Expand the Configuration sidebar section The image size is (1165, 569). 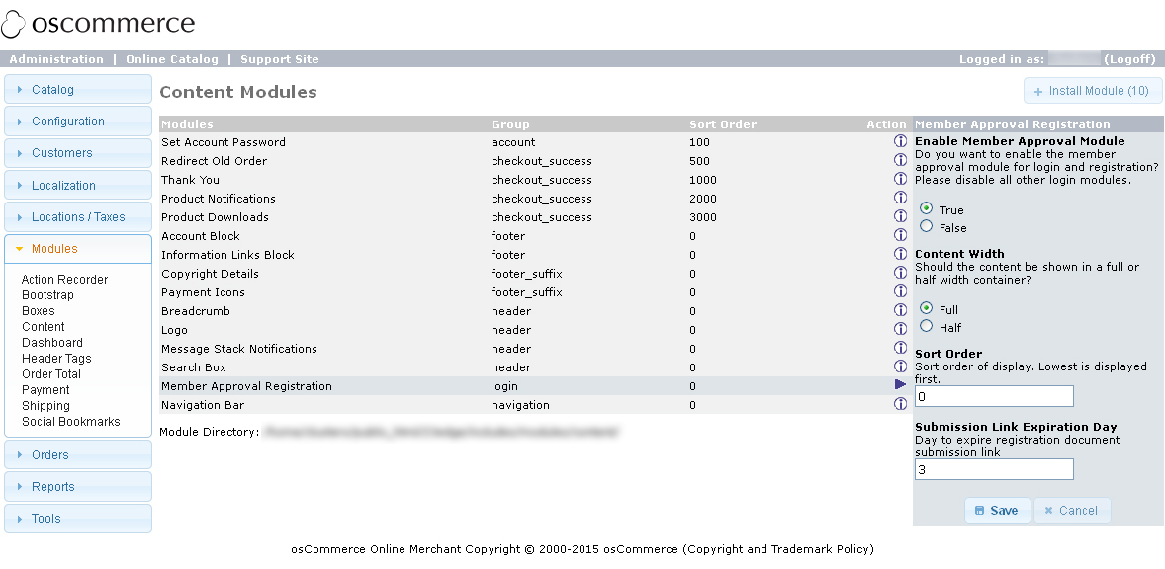point(78,122)
